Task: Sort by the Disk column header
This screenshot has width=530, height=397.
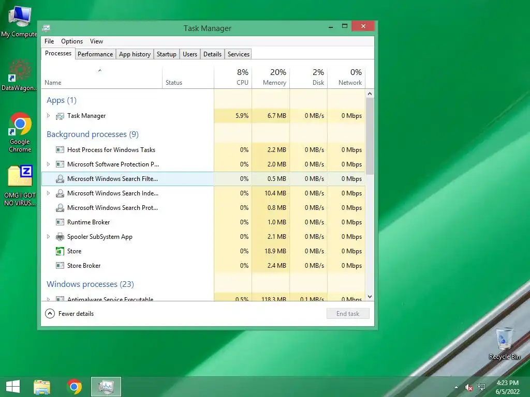Action: [308, 78]
